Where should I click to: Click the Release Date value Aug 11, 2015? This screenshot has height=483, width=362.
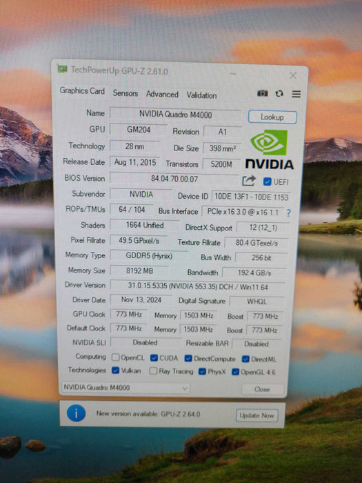pyautogui.click(x=135, y=162)
